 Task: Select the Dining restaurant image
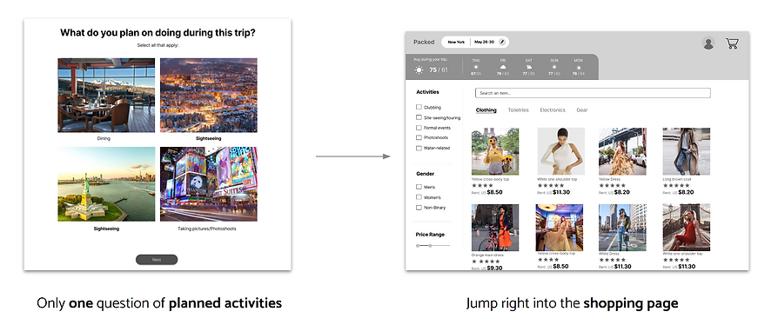point(106,95)
